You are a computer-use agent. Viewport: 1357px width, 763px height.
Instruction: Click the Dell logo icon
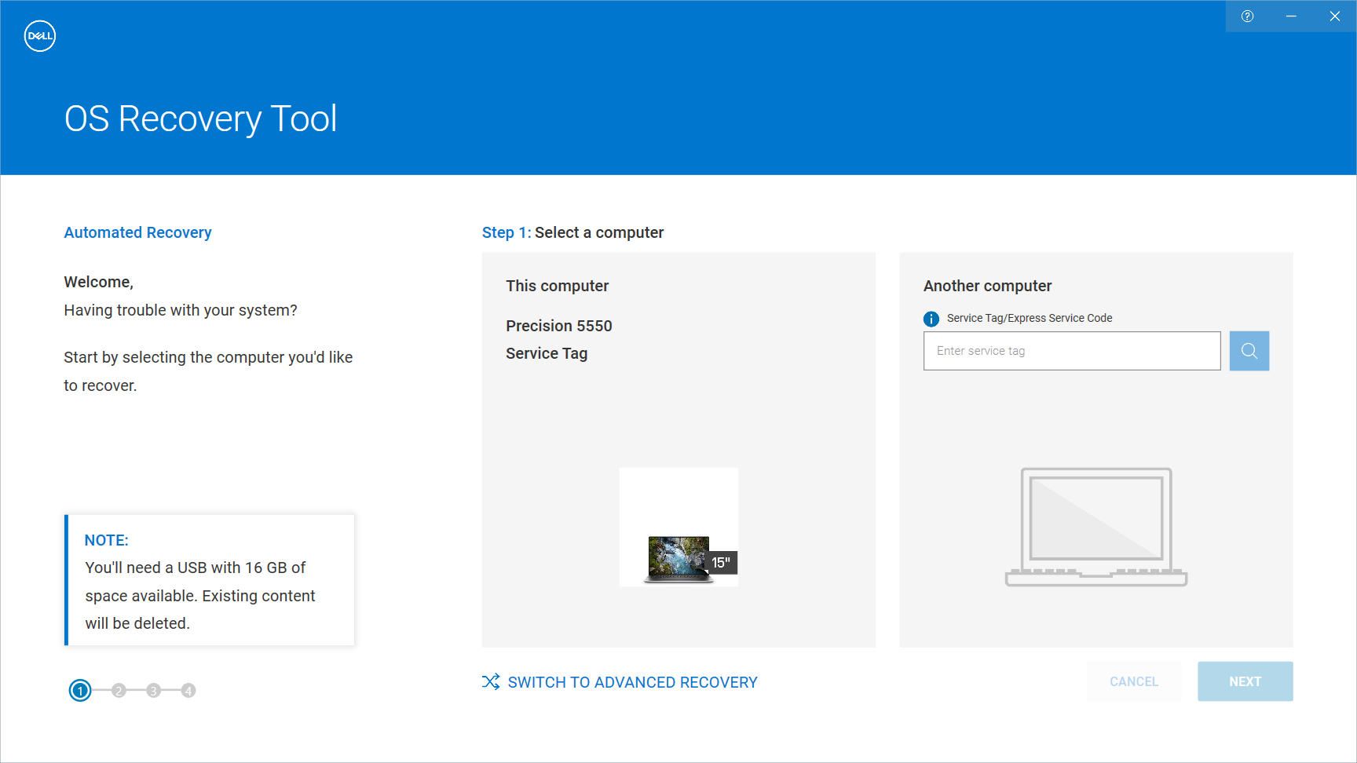tap(39, 35)
